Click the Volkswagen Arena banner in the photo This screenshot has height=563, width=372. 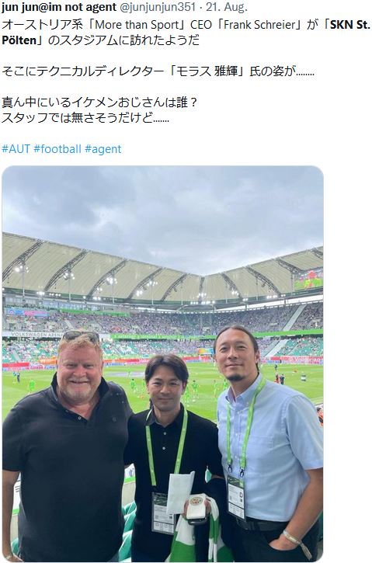(33, 334)
